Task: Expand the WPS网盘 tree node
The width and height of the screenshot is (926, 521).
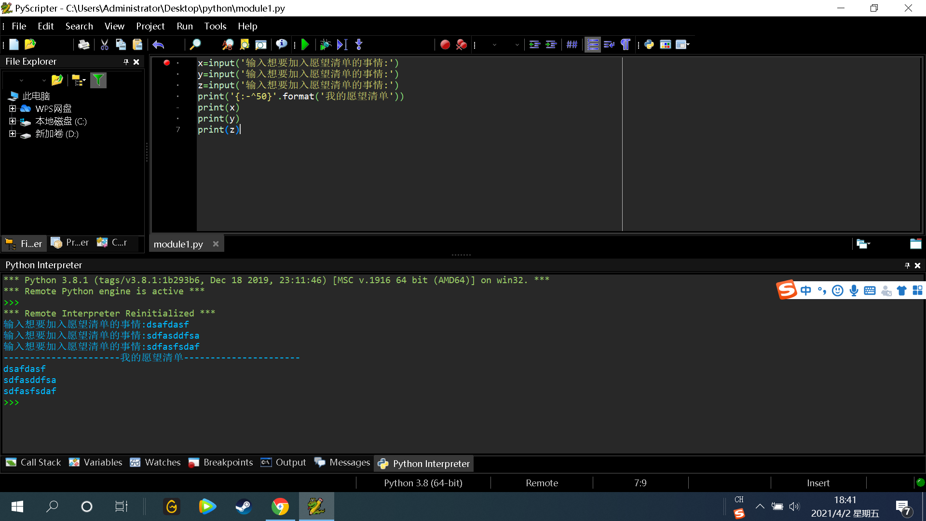Action: click(13, 109)
